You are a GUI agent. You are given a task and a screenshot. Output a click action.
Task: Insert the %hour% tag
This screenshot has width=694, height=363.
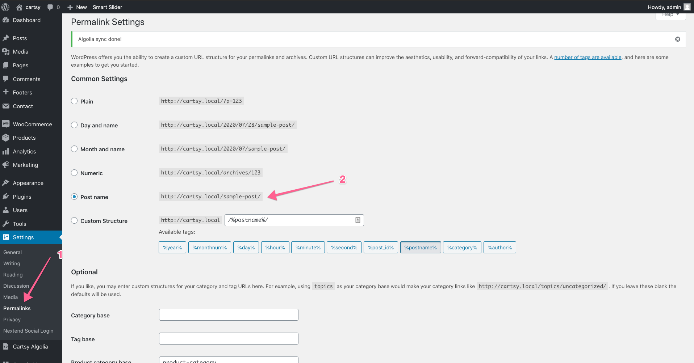275,248
